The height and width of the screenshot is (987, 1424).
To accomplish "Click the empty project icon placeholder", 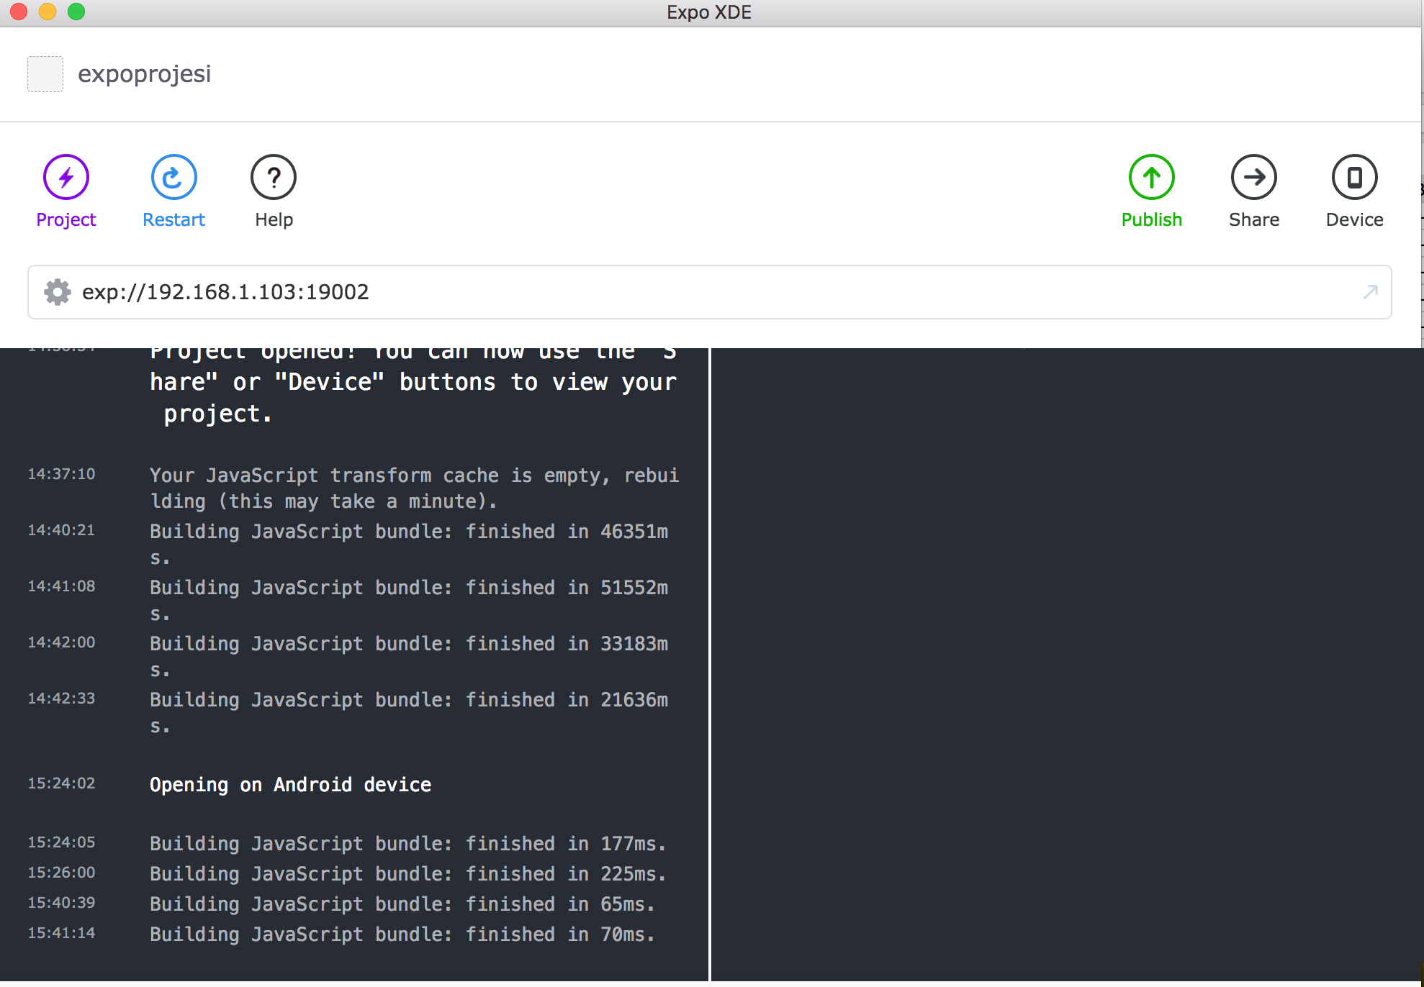I will [45, 74].
